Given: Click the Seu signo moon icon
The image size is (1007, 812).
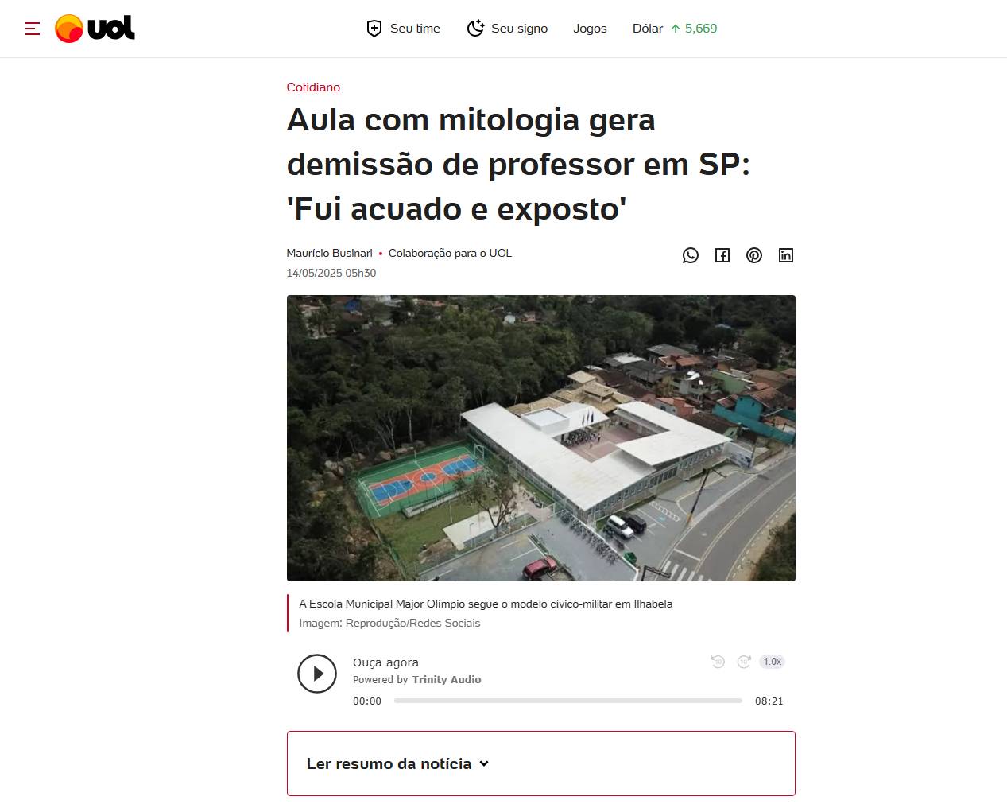Looking at the screenshot, I should click(x=475, y=29).
